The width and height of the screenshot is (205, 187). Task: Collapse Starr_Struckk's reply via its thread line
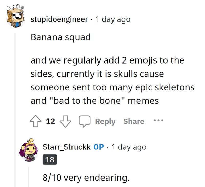click(x=29, y=177)
